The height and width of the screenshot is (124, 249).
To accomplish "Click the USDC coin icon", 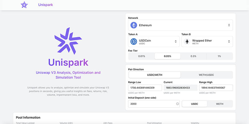I will (x=134, y=42).
